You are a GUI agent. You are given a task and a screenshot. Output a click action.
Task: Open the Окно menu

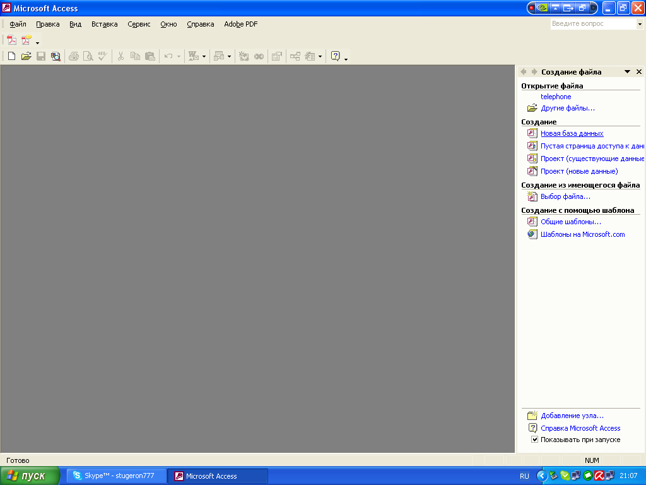pyautogui.click(x=168, y=24)
